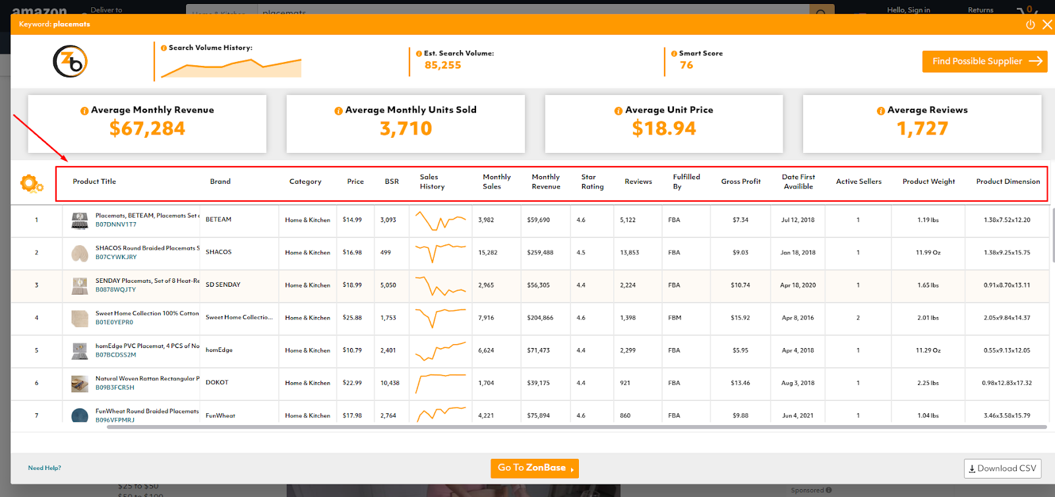Select the date cell Jun 4, 2021

(798, 416)
